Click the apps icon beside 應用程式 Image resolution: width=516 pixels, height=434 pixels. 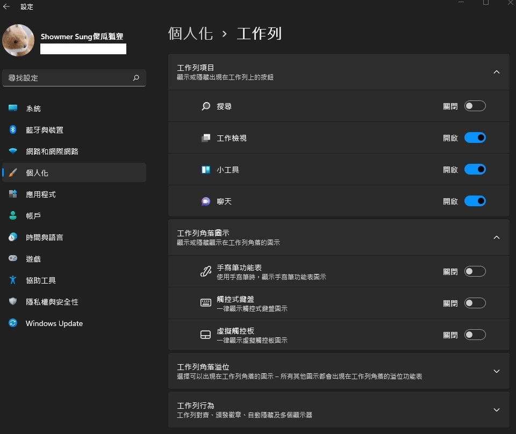tap(13, 194)
